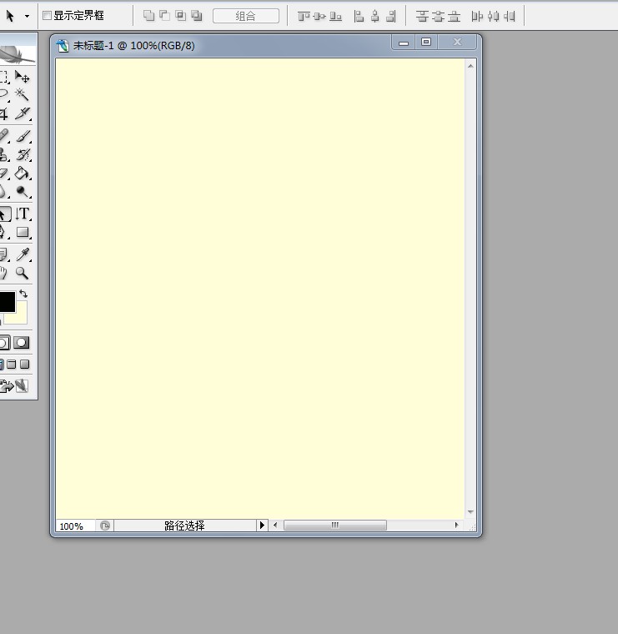This screenshot has width=618, height=634.
Task: Select the Hand tool
Action: click(x=3, y=273)
